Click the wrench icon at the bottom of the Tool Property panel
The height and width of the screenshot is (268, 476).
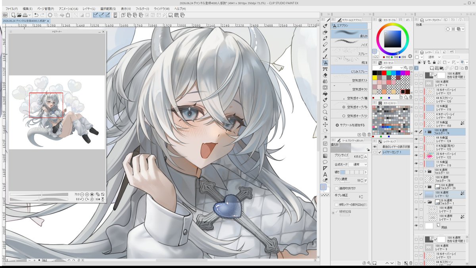tap(369, 263)
